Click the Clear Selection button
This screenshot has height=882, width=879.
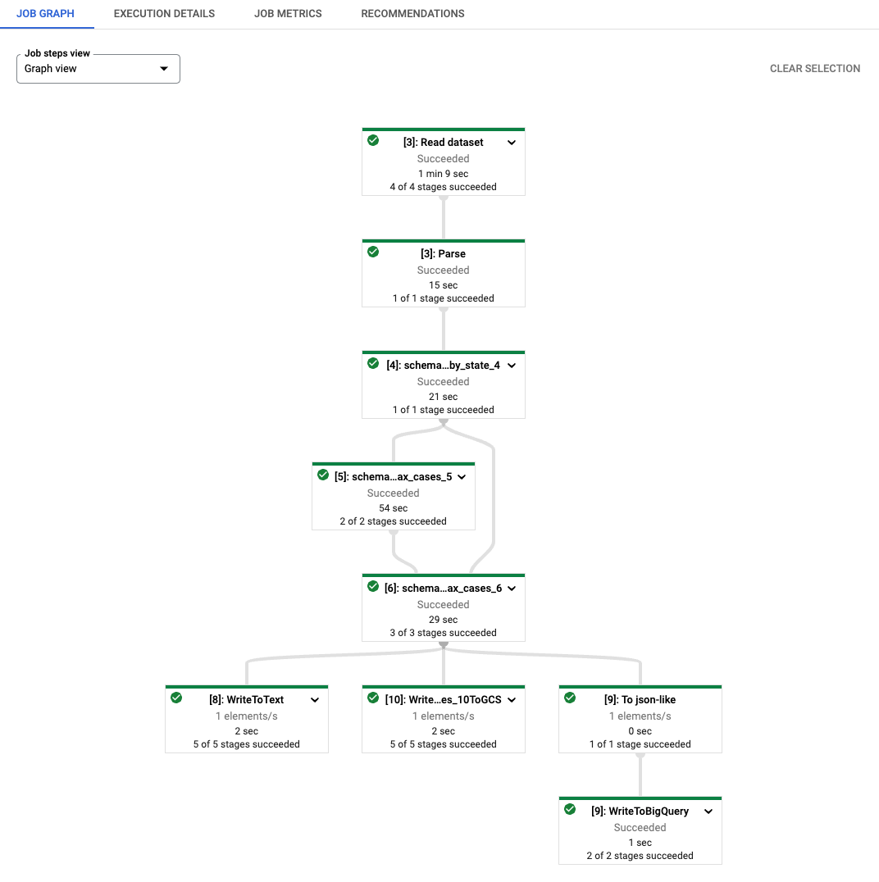[814, 69]
